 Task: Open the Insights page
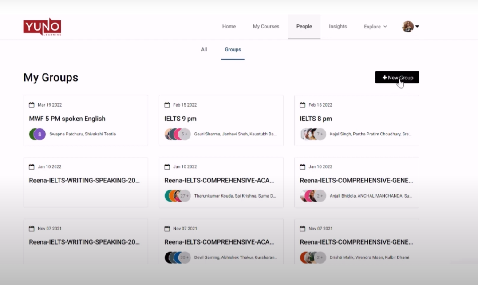pyautogui.click(x=338, y=27)
